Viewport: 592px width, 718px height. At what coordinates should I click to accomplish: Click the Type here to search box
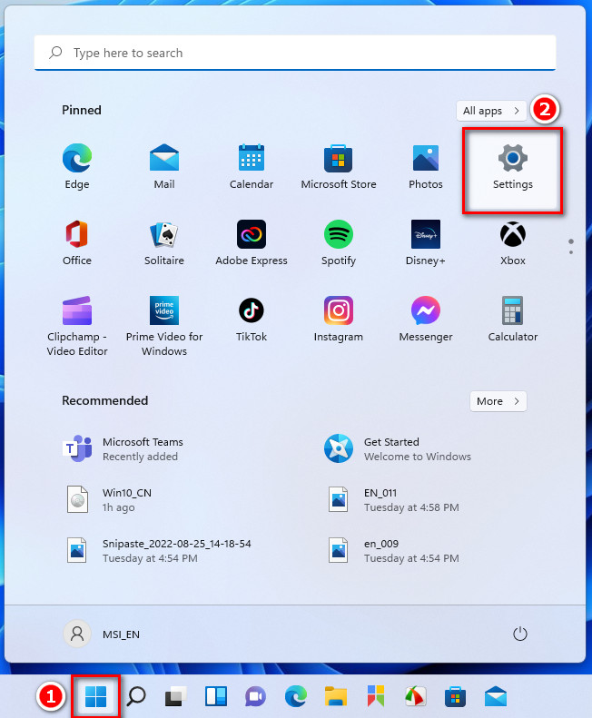click(295, 54)
